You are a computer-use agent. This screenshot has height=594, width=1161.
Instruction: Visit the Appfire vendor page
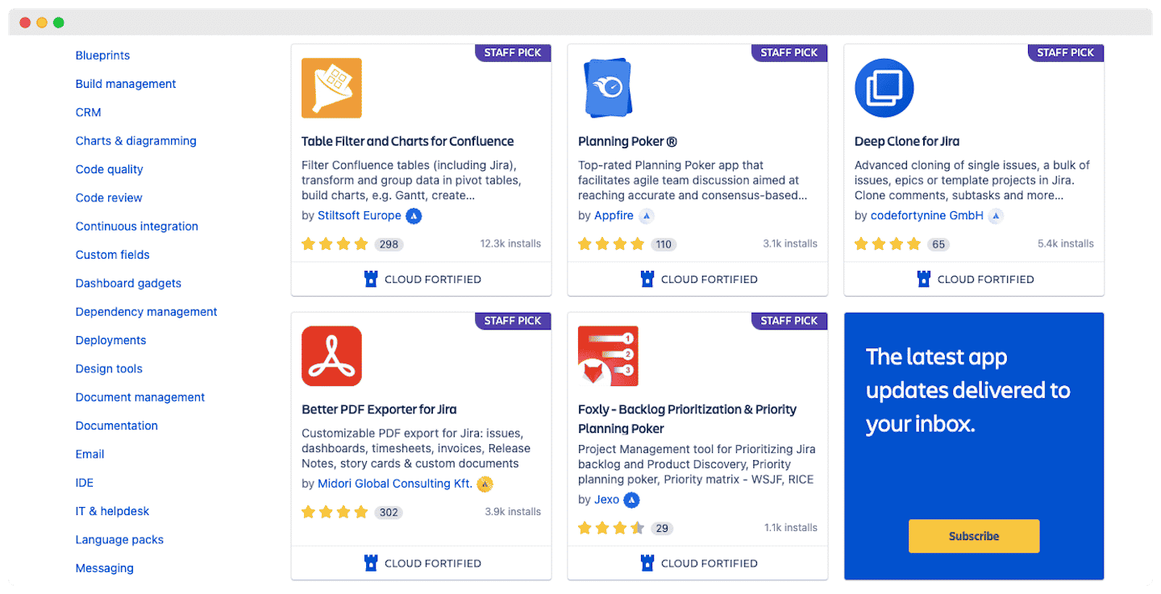(x=614, y=216)
